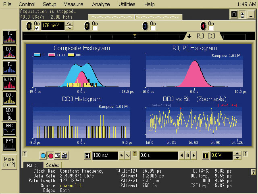Click the yellow T trigger setup icon
The width and height of the screenshot is (258, 194).
[205, 155]
